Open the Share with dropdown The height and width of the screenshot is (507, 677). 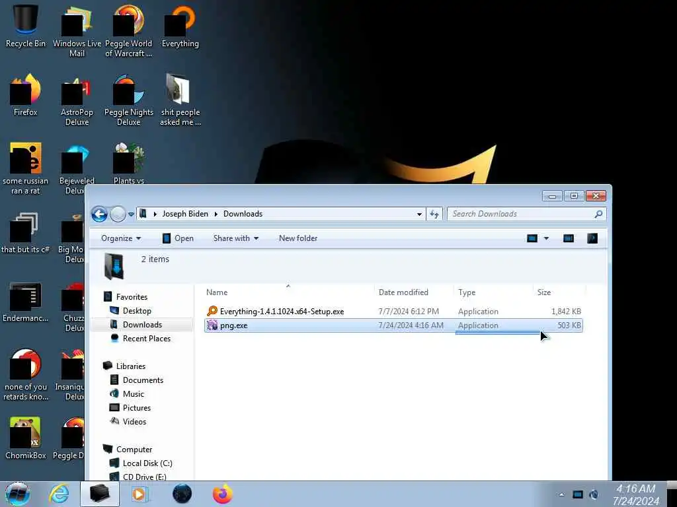tap(236, 238)
